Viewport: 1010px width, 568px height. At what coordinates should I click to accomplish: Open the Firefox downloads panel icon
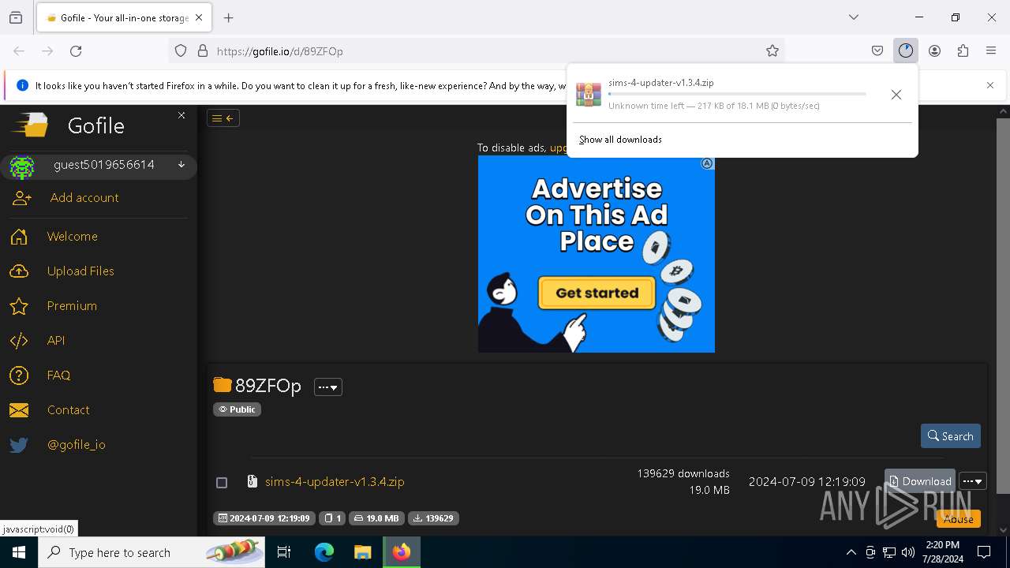pos(905,50)
